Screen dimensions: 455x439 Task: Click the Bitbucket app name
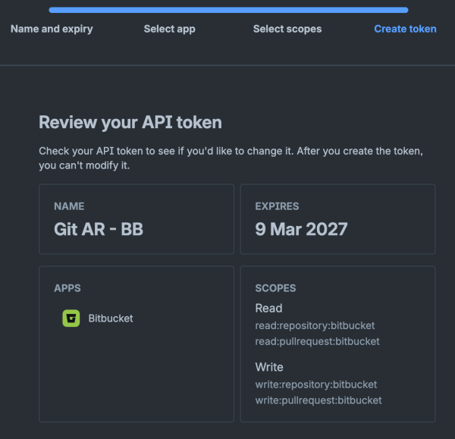click(111, 318)
